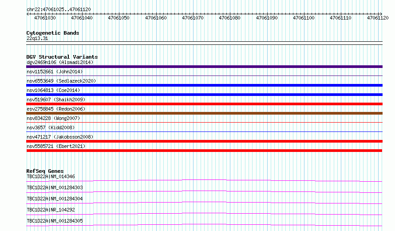Select transcript label TBC1D22A|NM_001284305

coord(55,221)
